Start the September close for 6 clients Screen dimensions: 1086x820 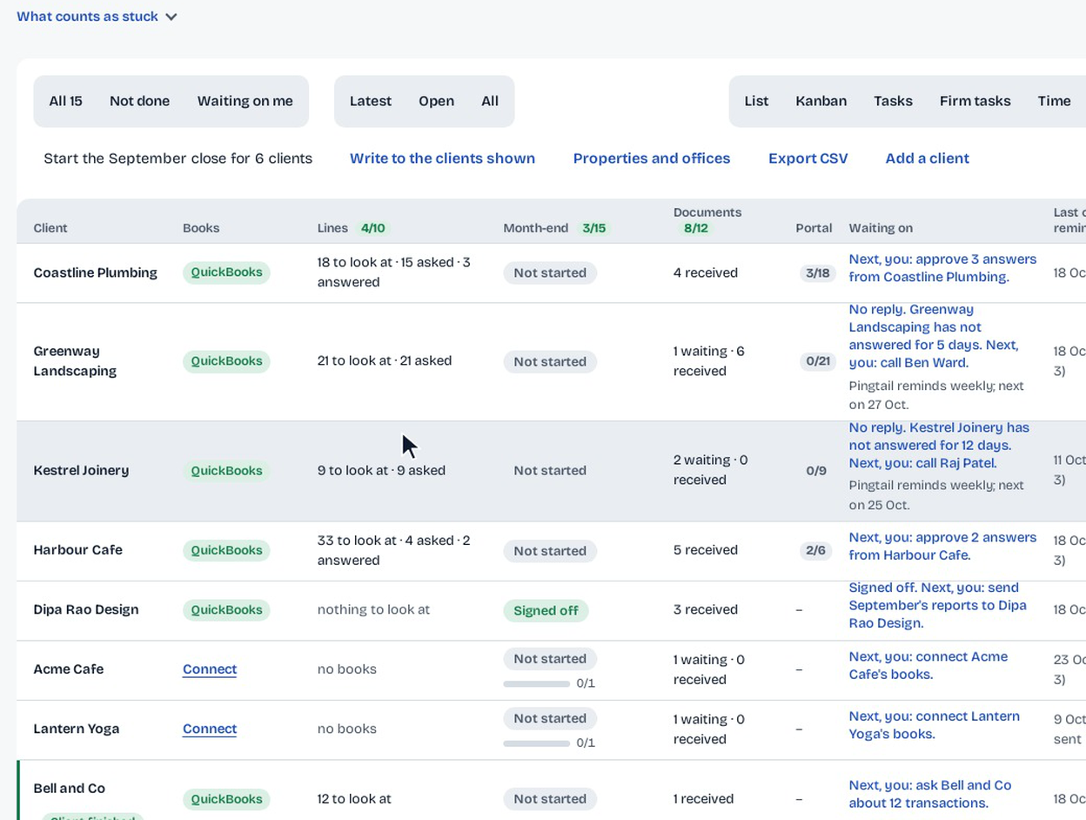pos(178,158)
